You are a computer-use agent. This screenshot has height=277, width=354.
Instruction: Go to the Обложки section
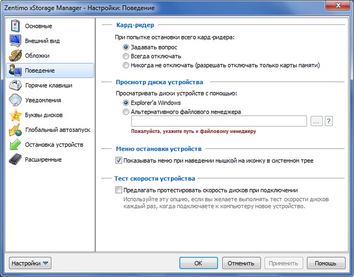[x=50, y=55]
